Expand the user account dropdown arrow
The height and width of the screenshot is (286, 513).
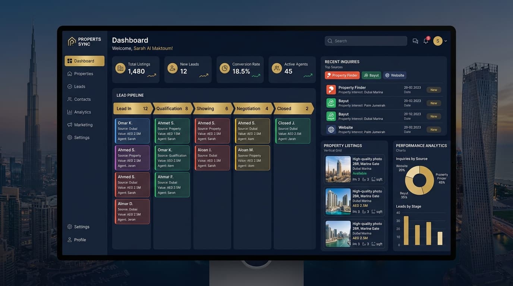[x=446, y=41]
